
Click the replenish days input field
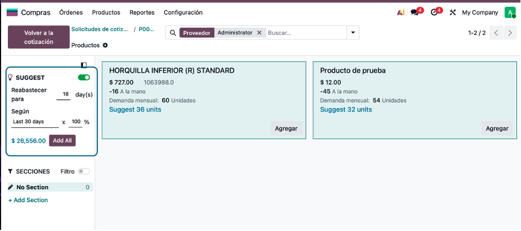click(64, 94)
